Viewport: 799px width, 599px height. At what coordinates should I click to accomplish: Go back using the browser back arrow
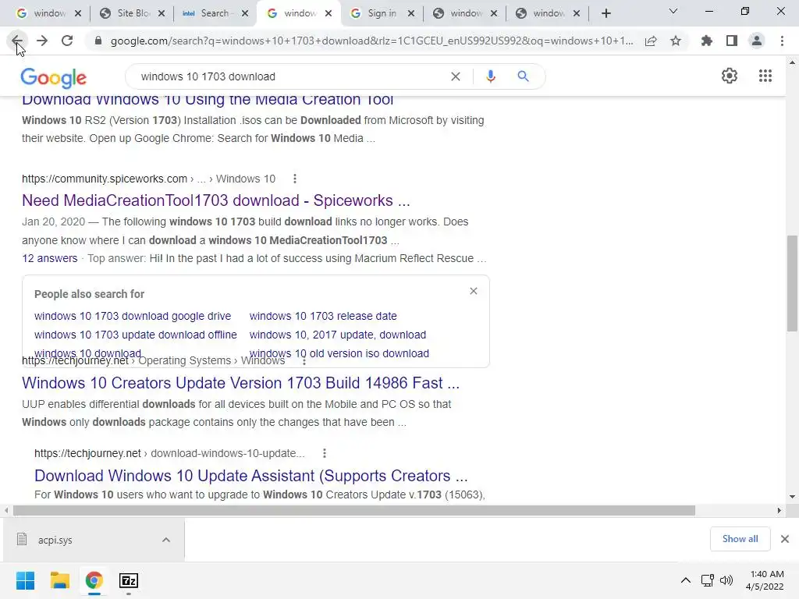click(x=17, y=41)
